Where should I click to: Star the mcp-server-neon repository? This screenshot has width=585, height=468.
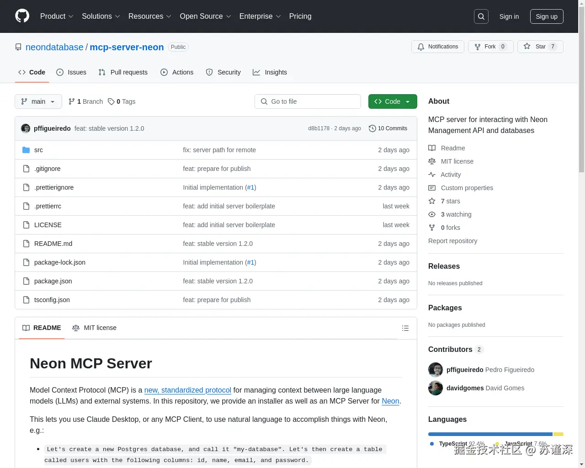tap(540, 47)
